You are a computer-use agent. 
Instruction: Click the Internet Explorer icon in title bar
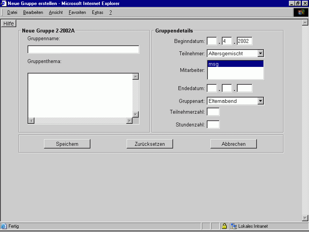4,3
